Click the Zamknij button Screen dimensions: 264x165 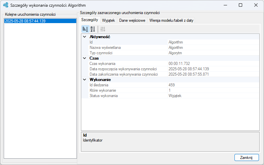click(x=247, y=157)
